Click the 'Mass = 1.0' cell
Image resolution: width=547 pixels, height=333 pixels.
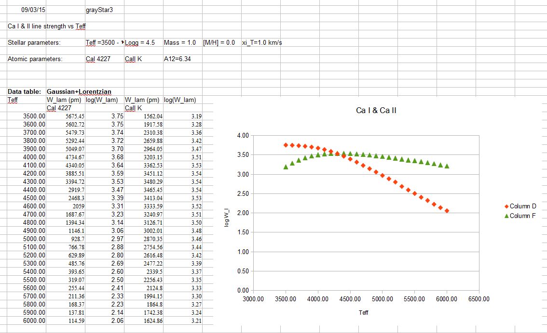point(180,42)
